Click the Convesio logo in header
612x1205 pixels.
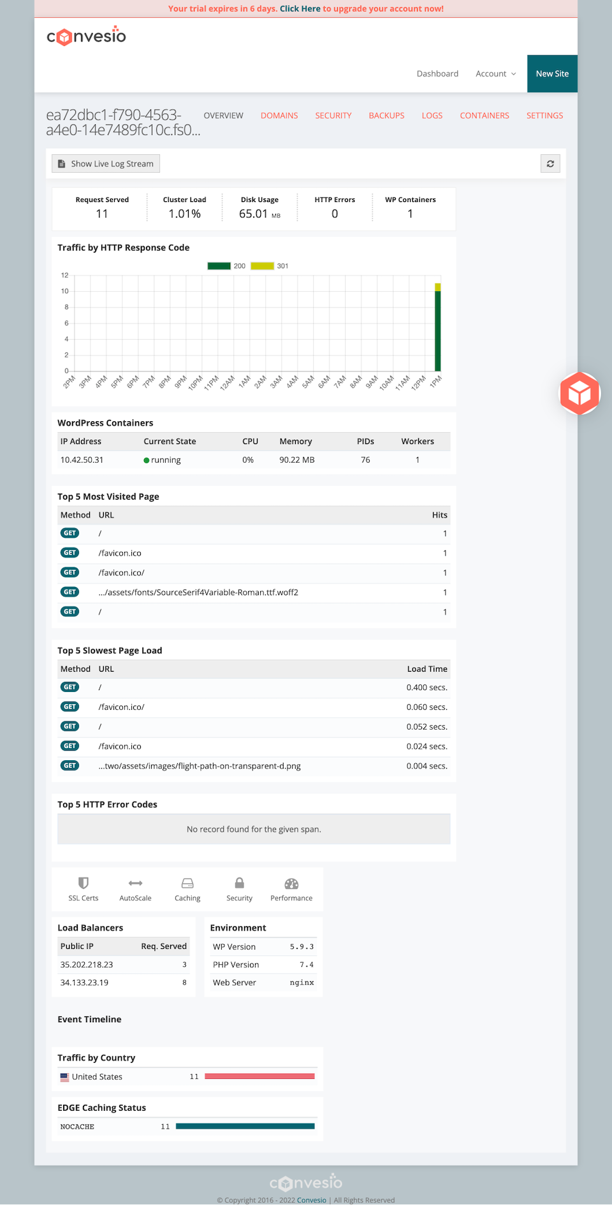tap(86, 36)
